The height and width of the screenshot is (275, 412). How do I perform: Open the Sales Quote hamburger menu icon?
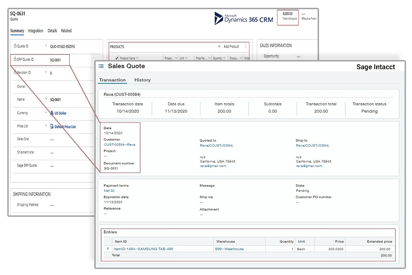pos(101,66)
